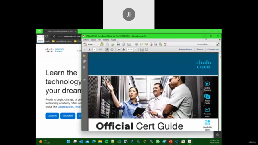Open the Archivo menu
Viewport: 258px width, 145px height.
tap(85, 40)
